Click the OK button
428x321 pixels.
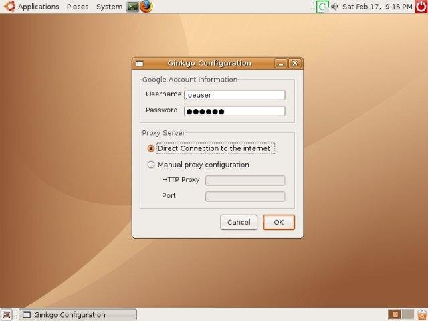coord(279,222)
